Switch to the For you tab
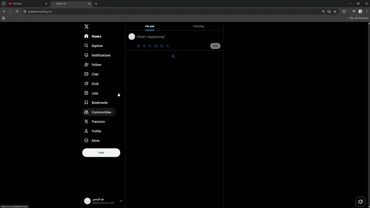370x208 pixels. point(150,26)
